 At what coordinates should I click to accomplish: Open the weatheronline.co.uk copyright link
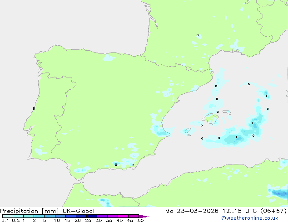(250, 218)
